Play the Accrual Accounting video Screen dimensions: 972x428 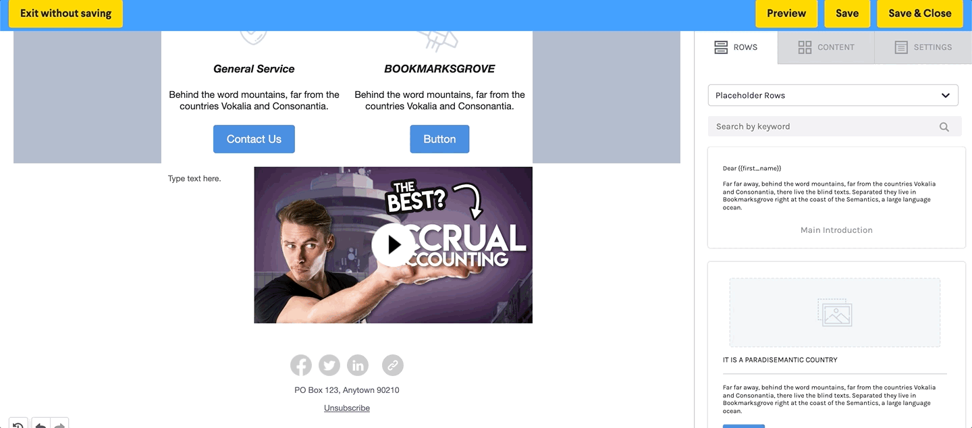[393, 245]
